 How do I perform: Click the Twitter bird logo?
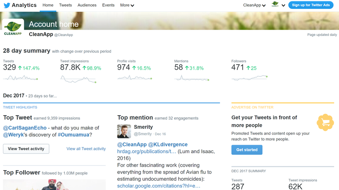point(6,5)
